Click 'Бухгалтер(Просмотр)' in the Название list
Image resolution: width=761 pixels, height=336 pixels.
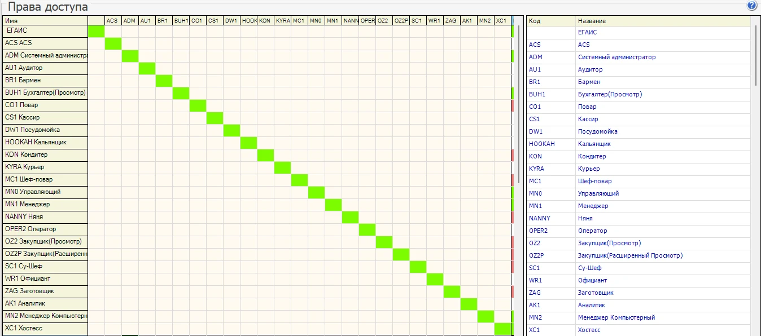610,94
